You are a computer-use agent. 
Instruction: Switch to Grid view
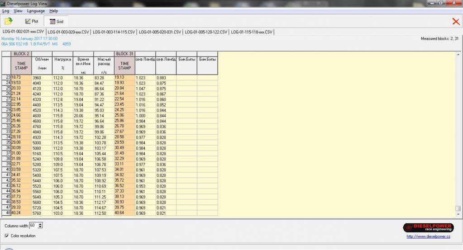click(x=56, y=21)
